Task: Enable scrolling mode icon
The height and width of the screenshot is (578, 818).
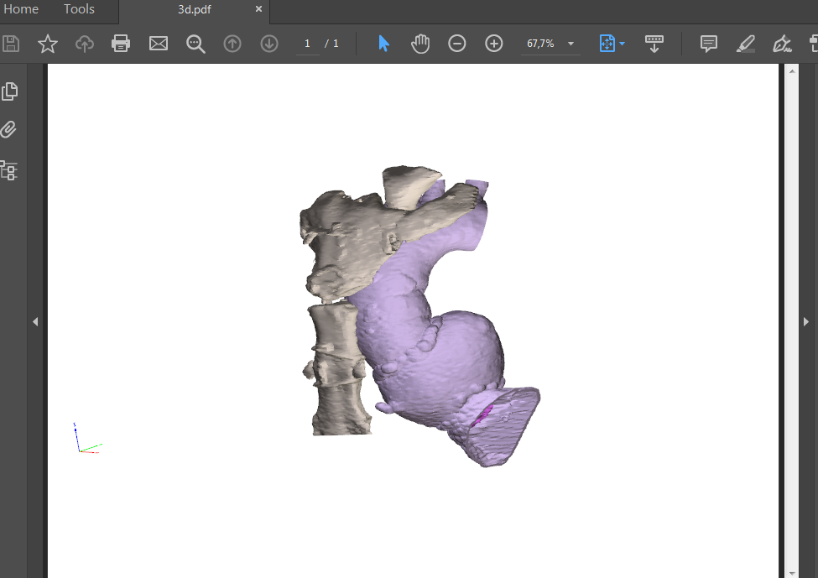Action: (x=654, y=44)
